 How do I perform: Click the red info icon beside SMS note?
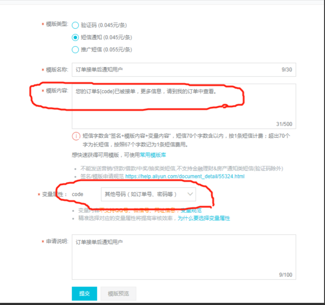click(x=76, y=136)
